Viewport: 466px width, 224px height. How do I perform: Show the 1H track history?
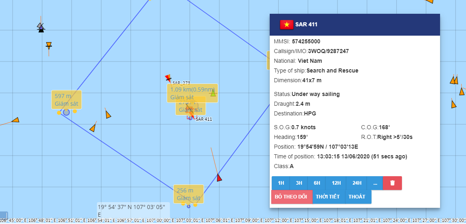tap(281, 183)
